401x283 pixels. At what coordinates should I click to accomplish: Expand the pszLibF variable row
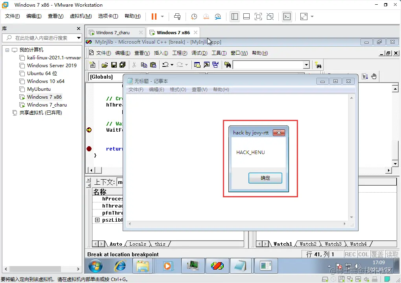(x=97, y=220)
